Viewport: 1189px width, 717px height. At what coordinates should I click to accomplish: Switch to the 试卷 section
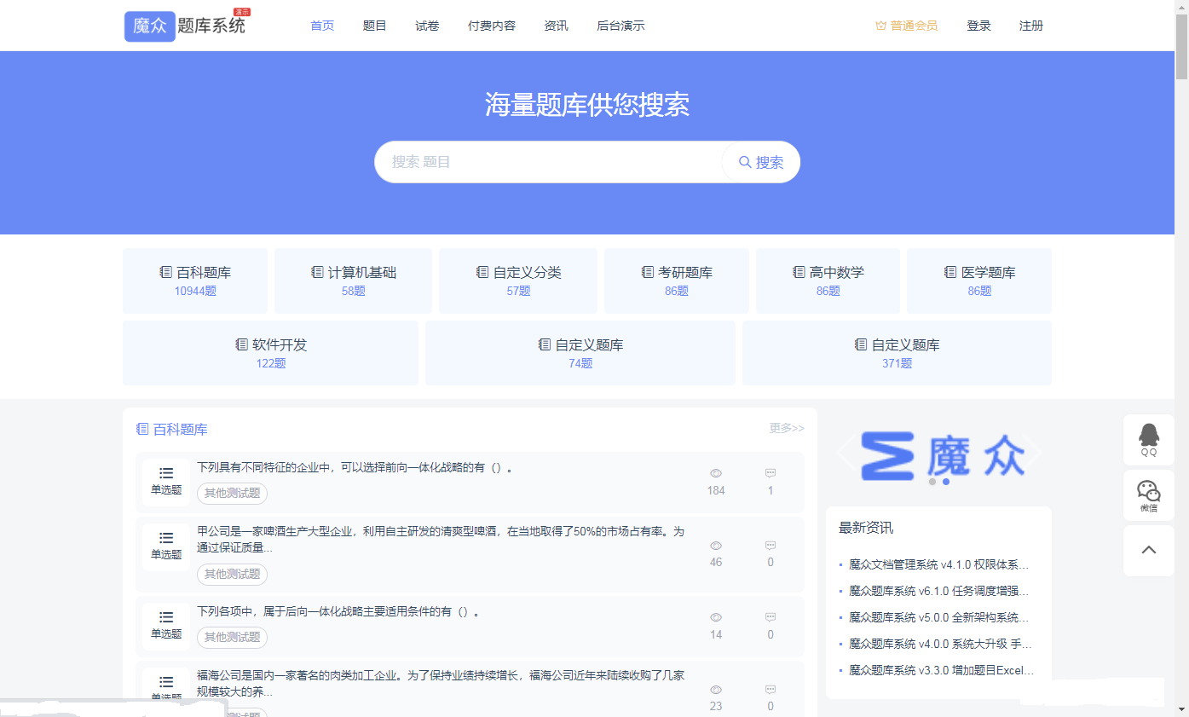426,26
